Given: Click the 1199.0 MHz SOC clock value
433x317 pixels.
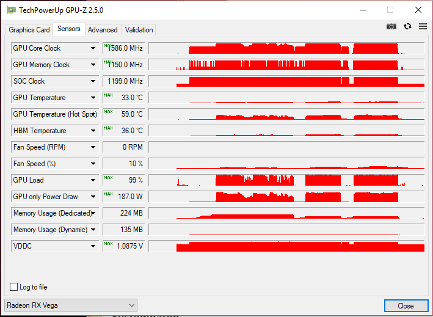Looking at the screenshot, I should tap(124, 81).
